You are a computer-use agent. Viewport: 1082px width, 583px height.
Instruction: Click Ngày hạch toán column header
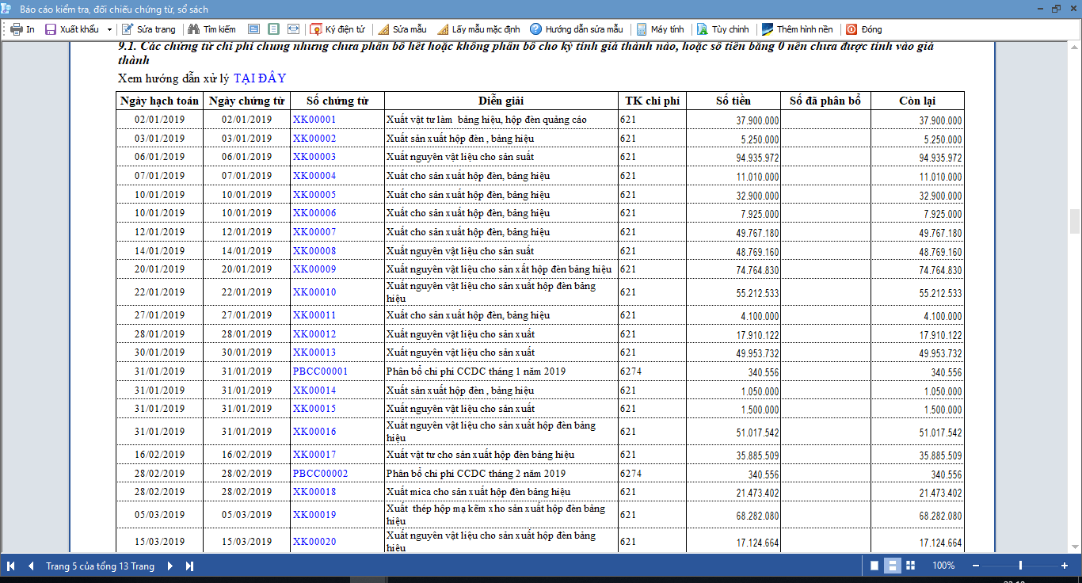pos(159,101)
